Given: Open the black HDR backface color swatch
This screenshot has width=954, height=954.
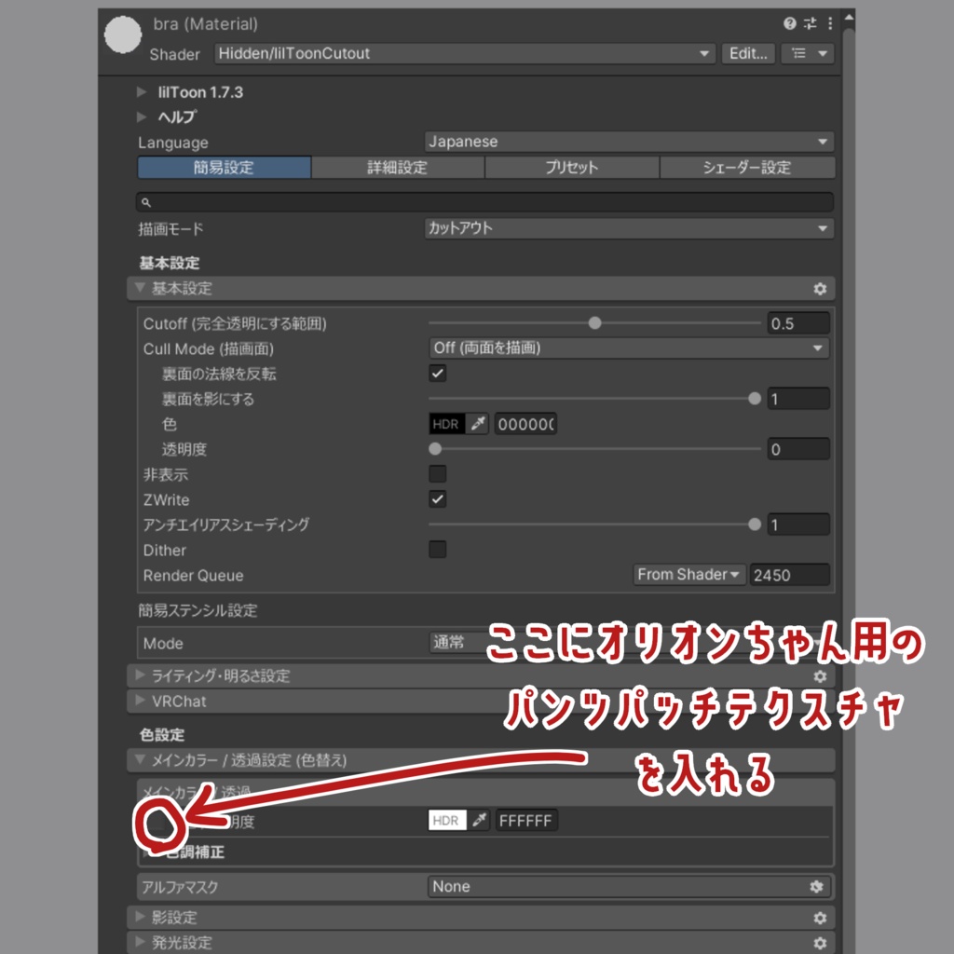Looking at the screenshot, I should (x=447, y=424).
